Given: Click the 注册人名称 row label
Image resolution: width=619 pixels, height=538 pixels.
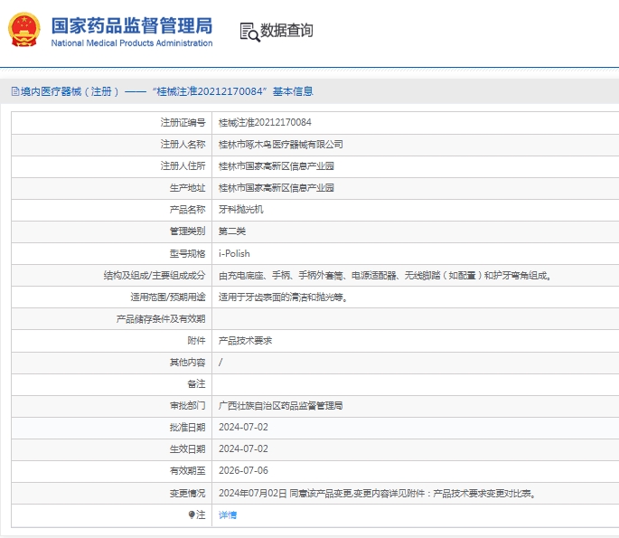Looking at the screenshot, I should coord(183,144).
